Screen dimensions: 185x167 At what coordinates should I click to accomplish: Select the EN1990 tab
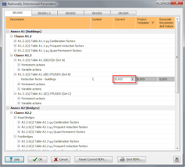tap(18, 13)
